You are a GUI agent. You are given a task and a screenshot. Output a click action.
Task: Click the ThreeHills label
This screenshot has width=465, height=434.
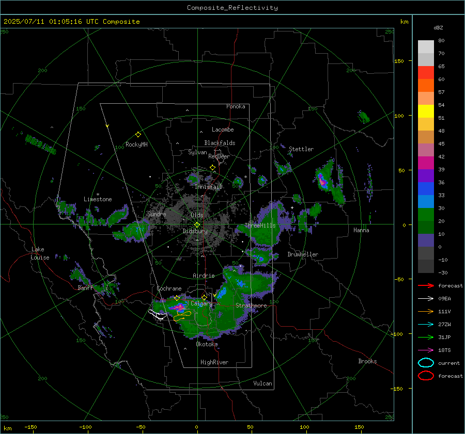(260, 226)
